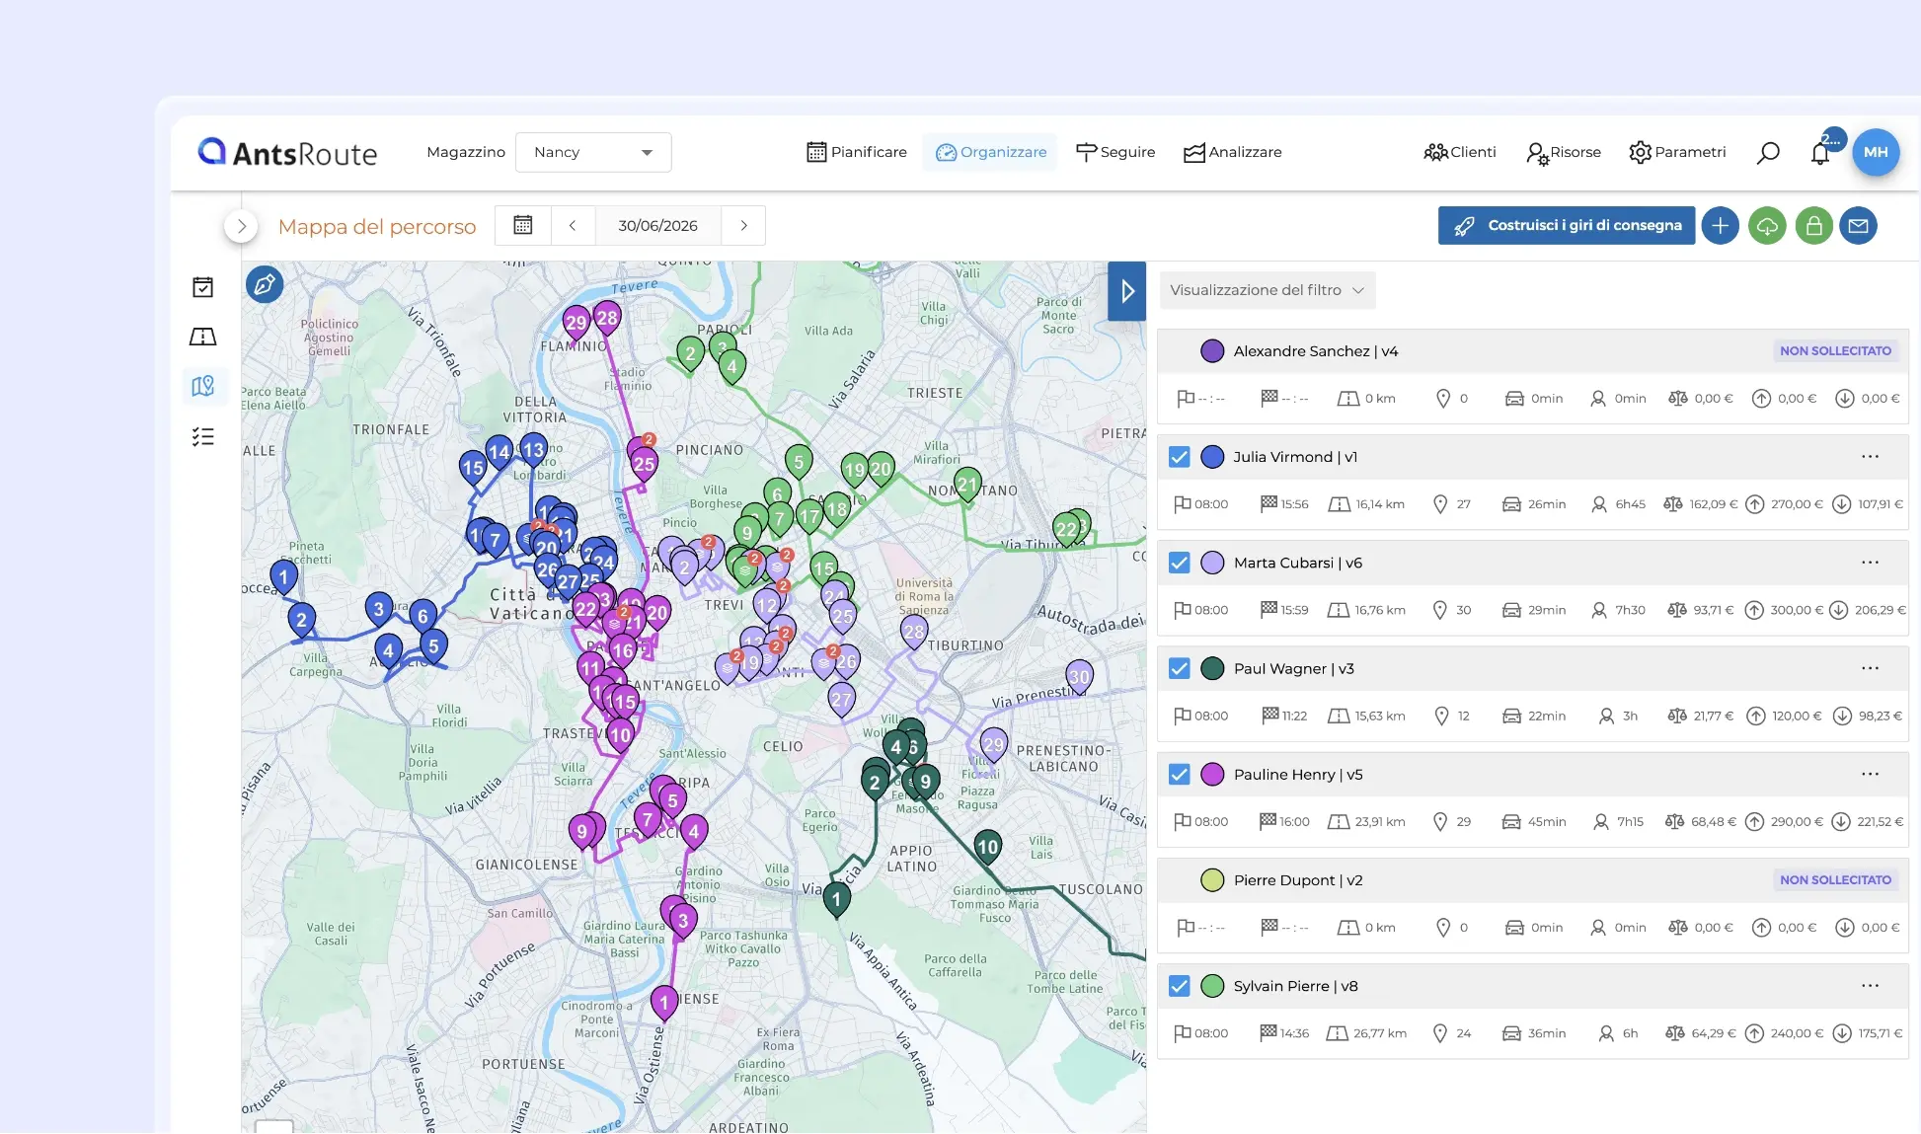Click Pierre Dupont yellow color swatch
The image size is (1921, 1134).
pos(1212,880)
